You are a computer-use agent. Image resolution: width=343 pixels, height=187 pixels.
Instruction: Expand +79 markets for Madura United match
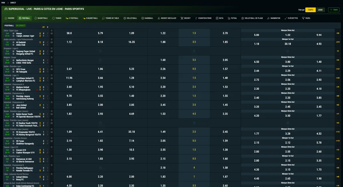coord(338,87)
